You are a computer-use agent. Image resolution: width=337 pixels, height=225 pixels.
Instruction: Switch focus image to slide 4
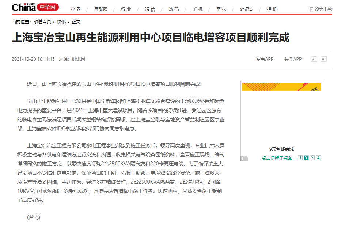pyautogui.click(x=318, y=157)
